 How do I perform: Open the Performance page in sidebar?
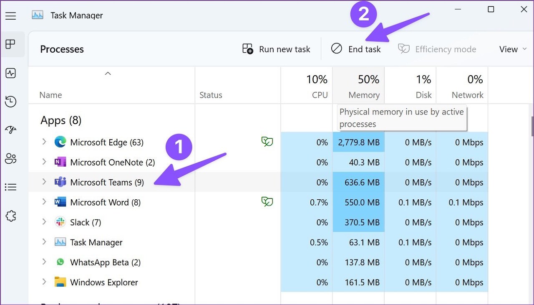click(10, 73)
